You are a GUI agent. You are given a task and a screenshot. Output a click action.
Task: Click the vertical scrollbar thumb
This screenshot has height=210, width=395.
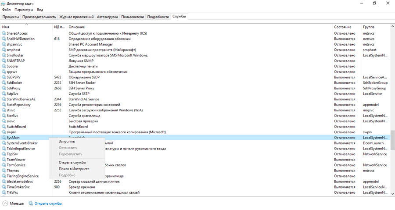coord(392,139)
